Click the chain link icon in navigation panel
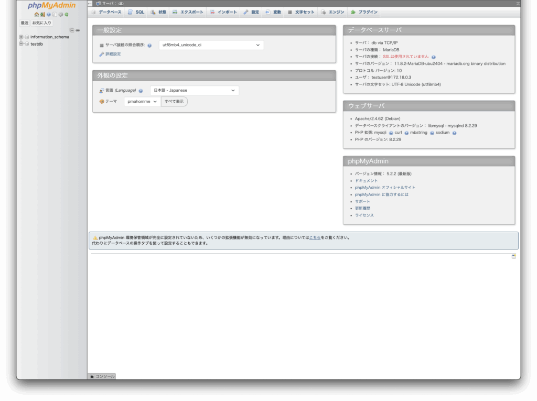Image resolution: width=537 pixels, height=401 pixels. [x=78, y=30]
